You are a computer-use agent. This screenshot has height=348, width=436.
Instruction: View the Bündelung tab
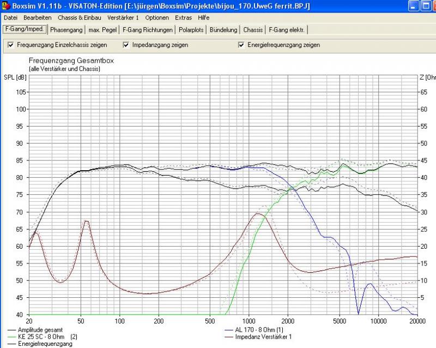[223, 29]
